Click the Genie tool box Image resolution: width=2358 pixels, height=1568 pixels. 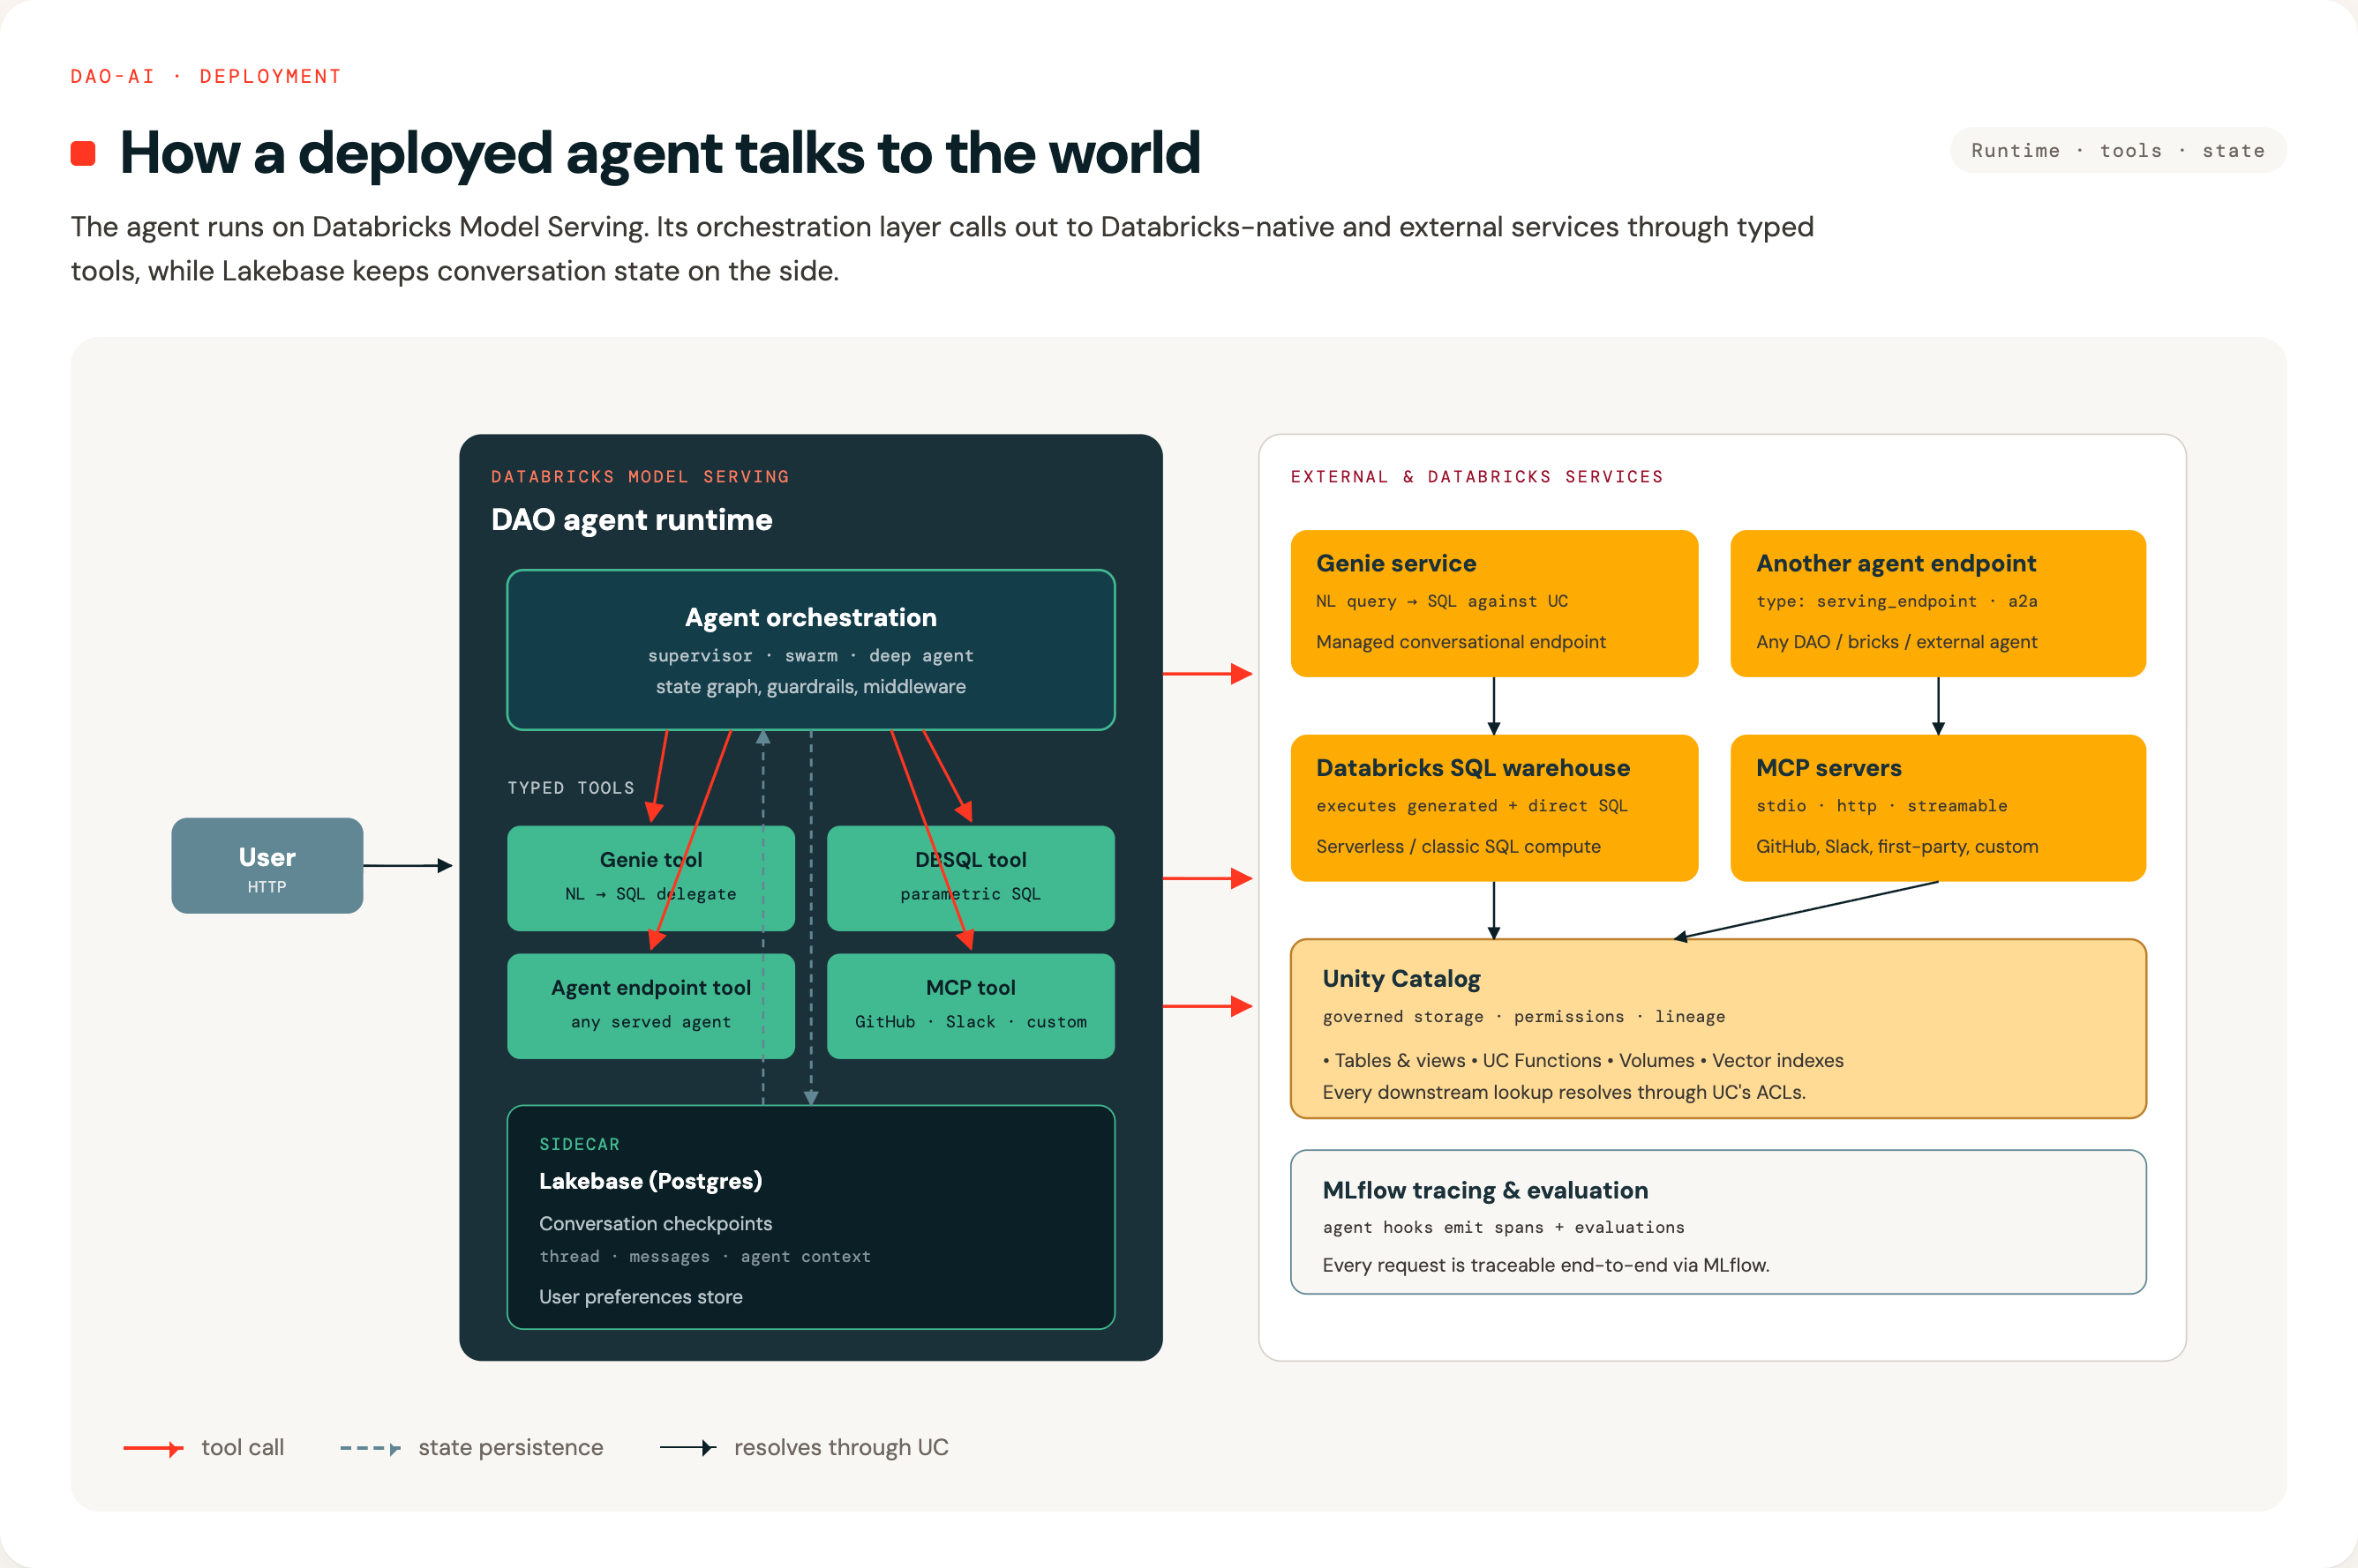tap(650, 878)
